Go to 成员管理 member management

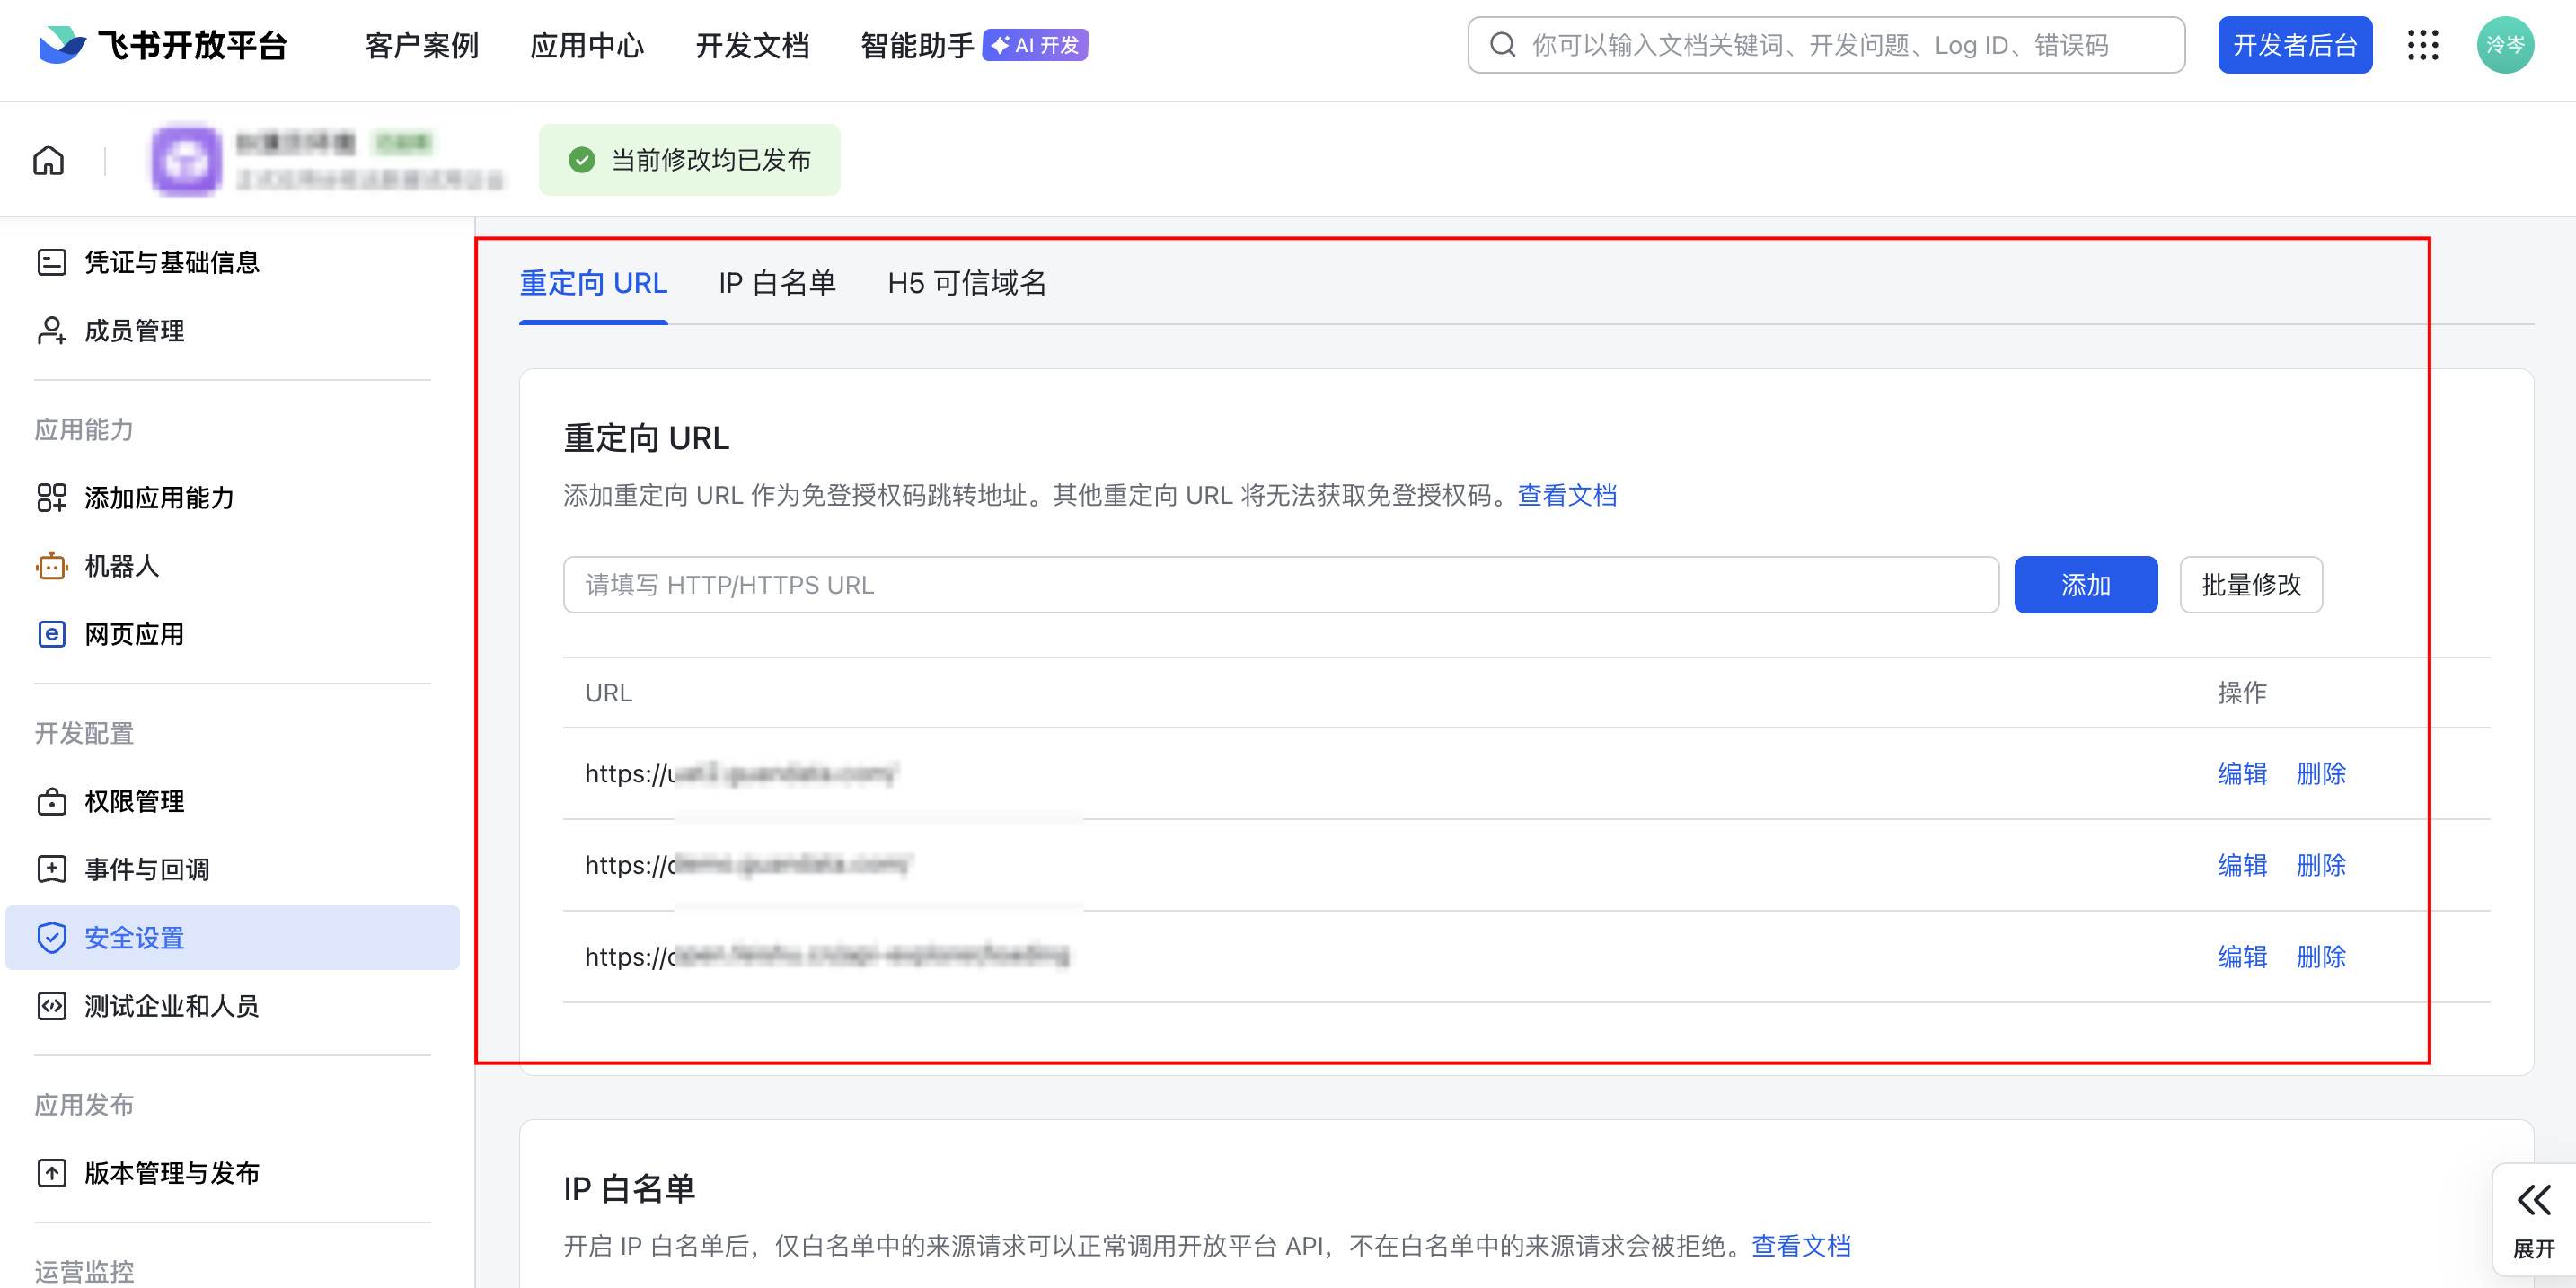point(133,330)
